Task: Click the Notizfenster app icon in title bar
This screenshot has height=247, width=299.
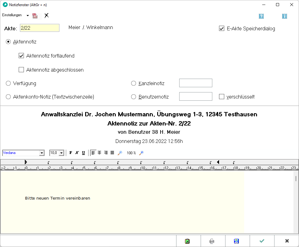Action: pos(5,5)
